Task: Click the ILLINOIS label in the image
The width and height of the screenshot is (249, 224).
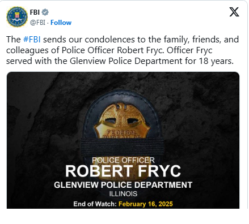Action: pos(123,194)
